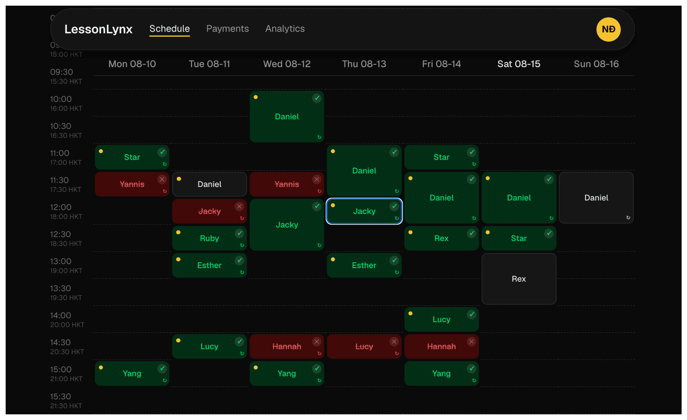Viewport: 687px width, 420px height.
Task: Click yellow dot on Friday Lucy lesson
Action: [x=410, y=313]
